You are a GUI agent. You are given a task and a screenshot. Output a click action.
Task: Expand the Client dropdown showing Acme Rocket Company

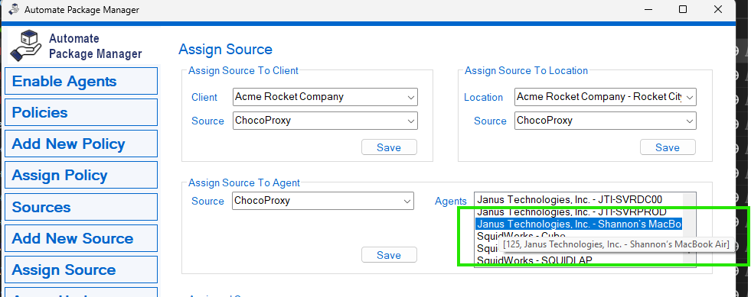325,97
